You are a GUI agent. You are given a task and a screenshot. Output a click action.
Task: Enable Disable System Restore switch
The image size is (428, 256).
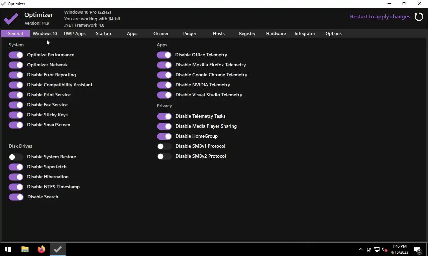(x=16, y=157)
